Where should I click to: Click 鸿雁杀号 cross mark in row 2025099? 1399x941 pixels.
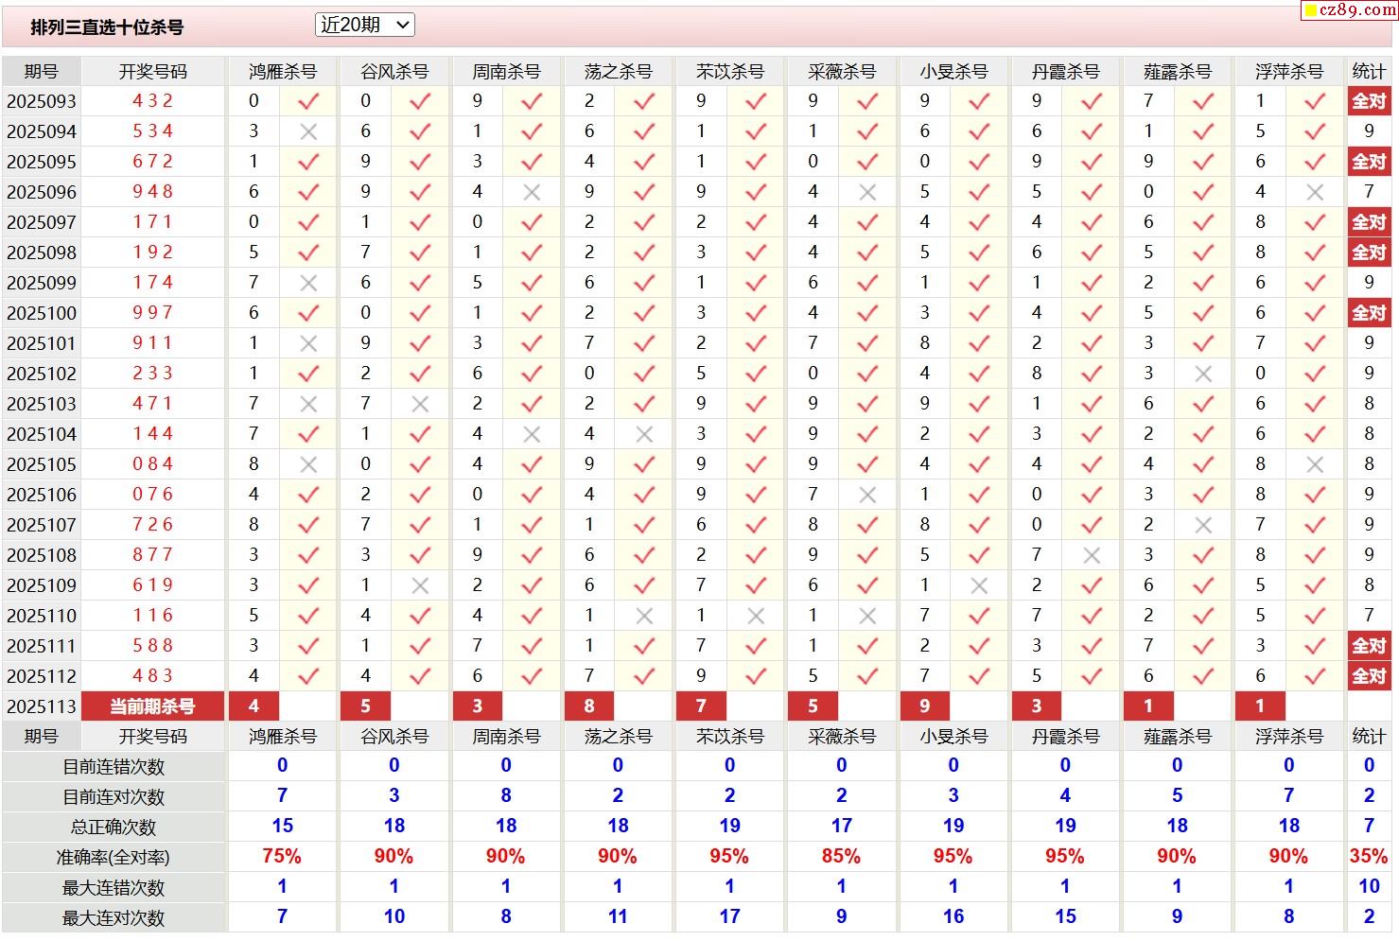click(x=308, y=284)
